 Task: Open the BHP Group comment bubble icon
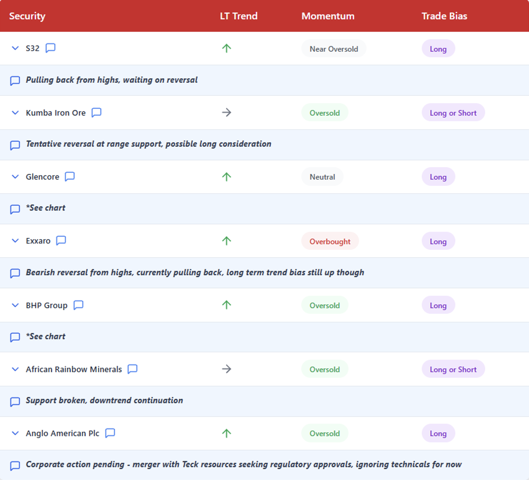78,305
